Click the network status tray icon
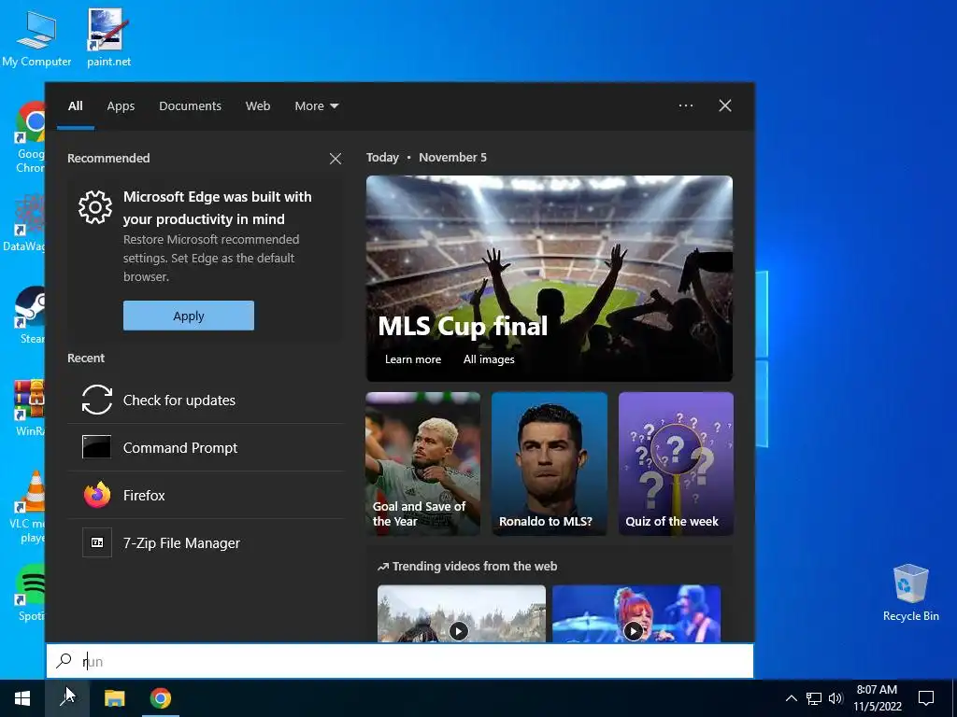957x717 pixels. pos(814,698)
